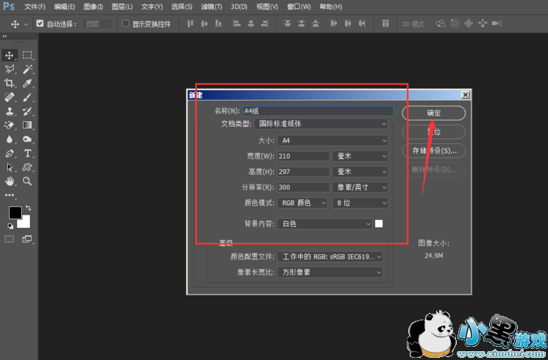This screenshot has height=360, width=548.
Task: Click the 名称 input field
Action: [316, 111]
